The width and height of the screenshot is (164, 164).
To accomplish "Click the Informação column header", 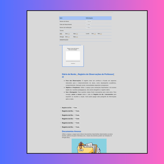I will [x=89, y=18].
